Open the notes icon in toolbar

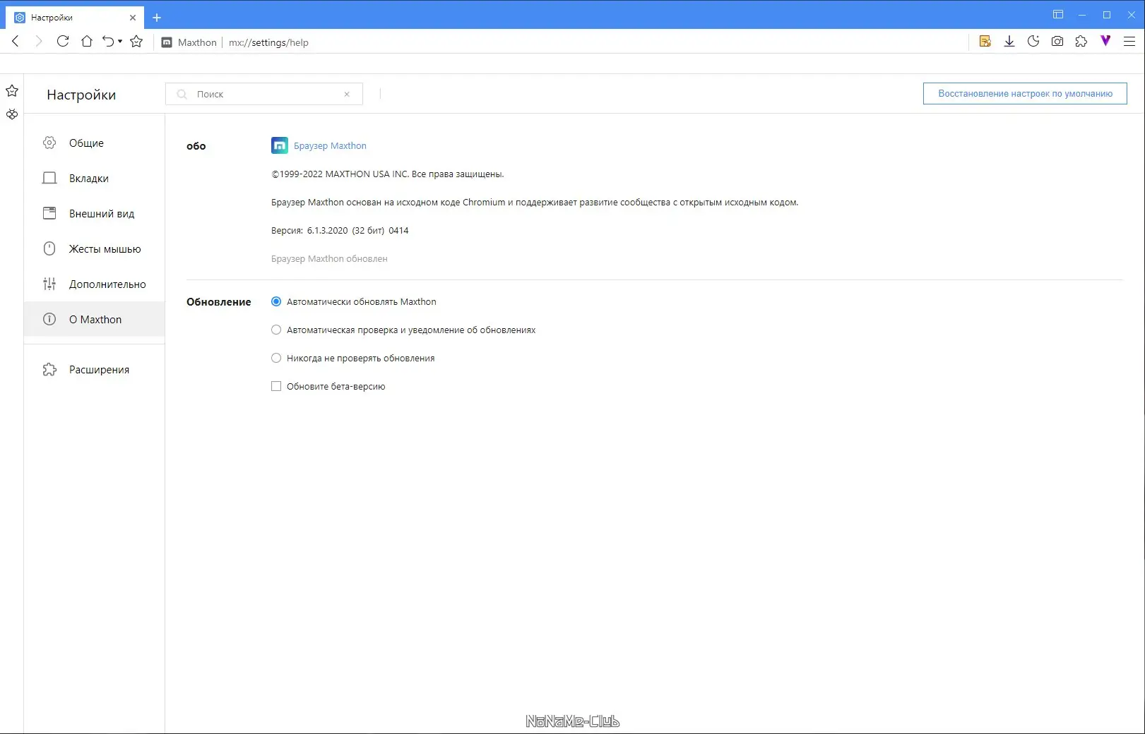(985, 42)
